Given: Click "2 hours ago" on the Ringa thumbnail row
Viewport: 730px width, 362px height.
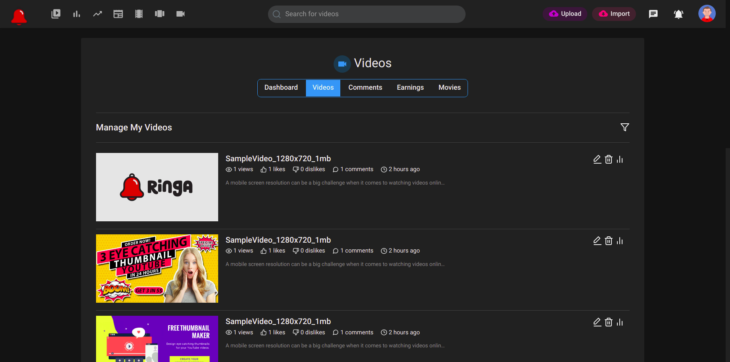Looking at the screenshot, I should coord(400,169).
